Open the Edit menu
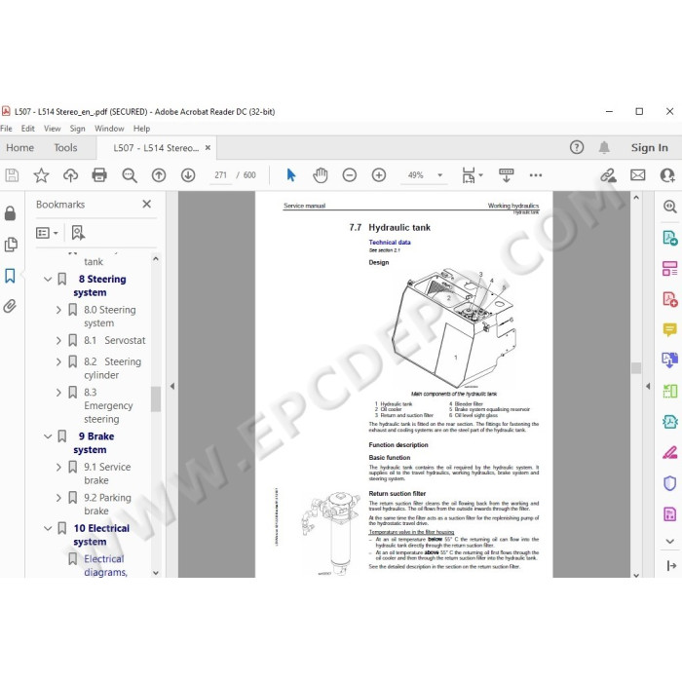The height and width of the screenshot is (682, 682). 28,129
